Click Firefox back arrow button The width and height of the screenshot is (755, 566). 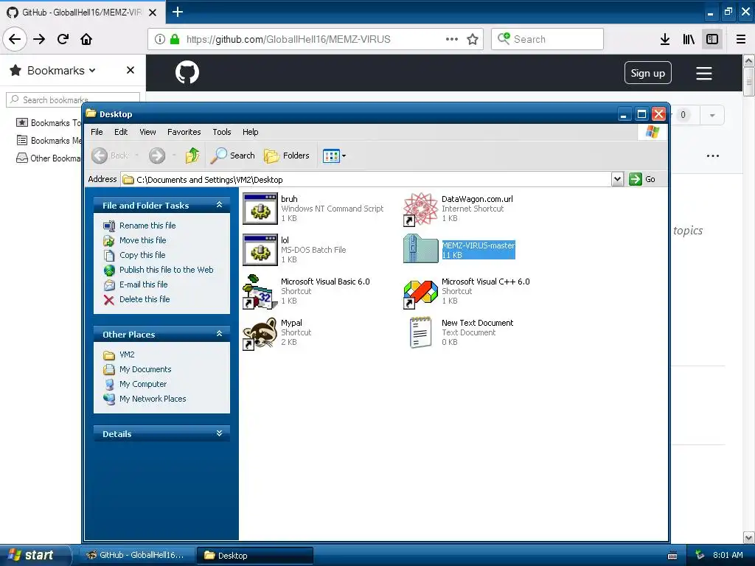[15, 39]
